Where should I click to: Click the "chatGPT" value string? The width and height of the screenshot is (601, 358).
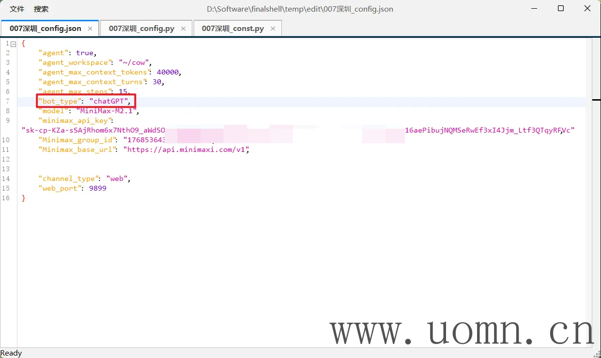coord(110,101)
